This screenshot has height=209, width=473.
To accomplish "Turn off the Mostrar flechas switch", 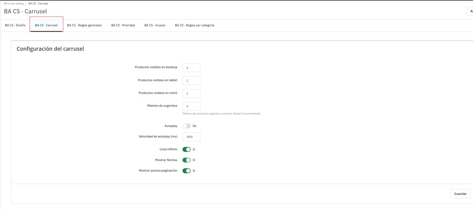I will pyautogui.click(x=186, y=160).
